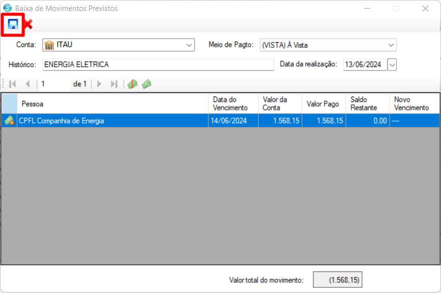This screenshot has width=441, height=293.
Task: Click the green money icon in navigator
Action: 146,84
